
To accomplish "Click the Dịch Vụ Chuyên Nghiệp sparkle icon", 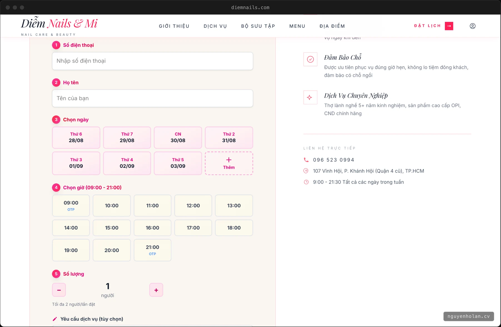I will click(310, 97).
